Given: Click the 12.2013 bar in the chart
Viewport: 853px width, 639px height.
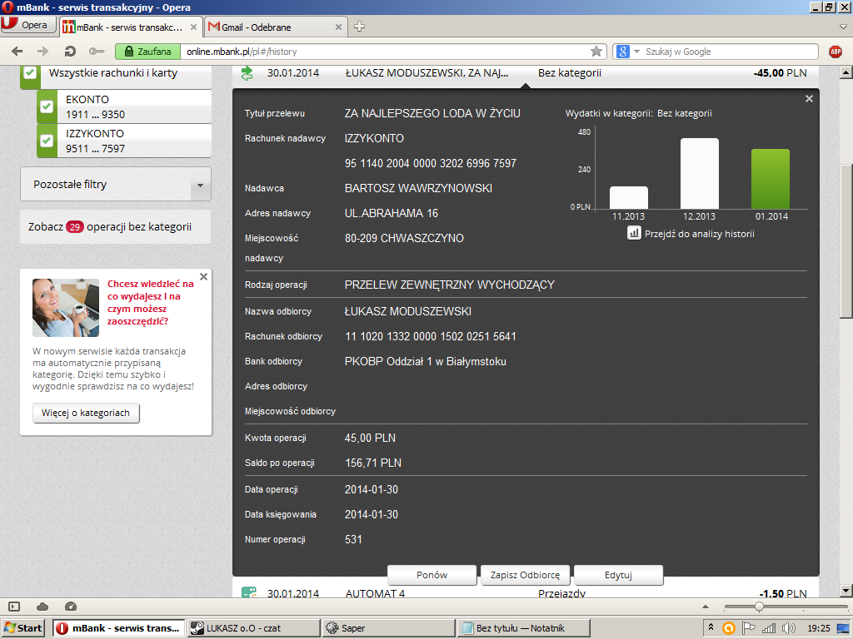Looking at the screenshot, I should coord(699,174).
